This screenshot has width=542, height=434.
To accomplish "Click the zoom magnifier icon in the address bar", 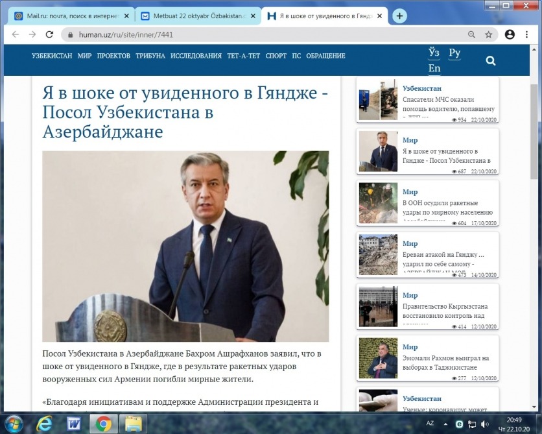I will (x=471, y=34).
